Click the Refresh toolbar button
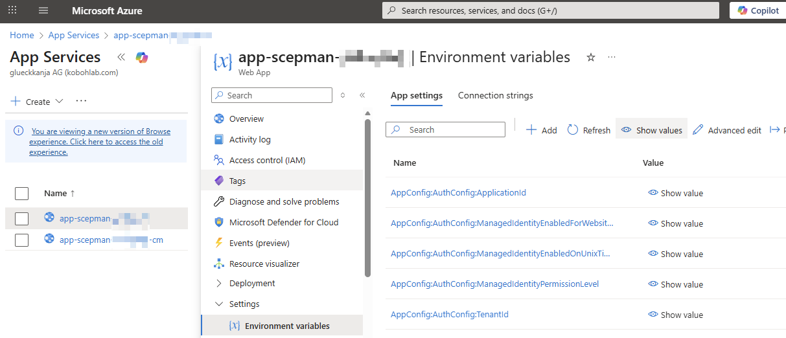The width and height of the screenshot is (786, 338). pos(589,130)
